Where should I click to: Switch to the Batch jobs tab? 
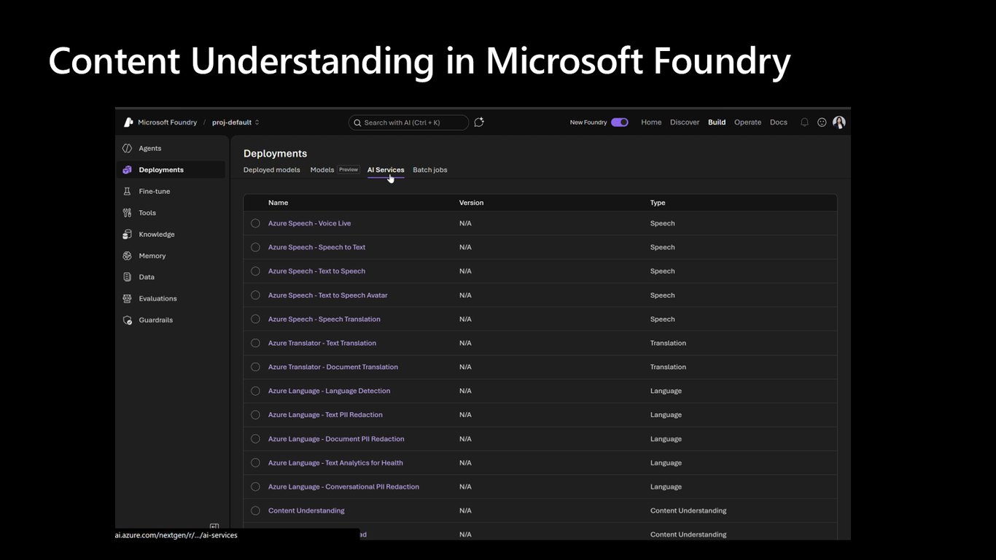pos(430,170)
